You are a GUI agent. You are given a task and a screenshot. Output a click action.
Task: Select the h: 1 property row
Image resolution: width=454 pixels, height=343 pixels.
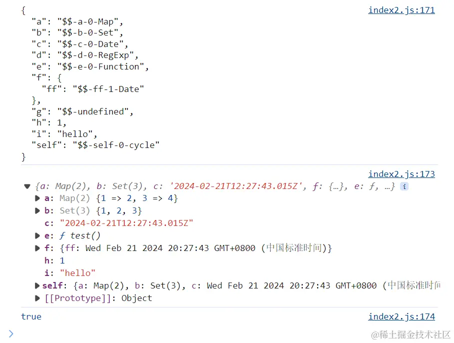click(x=54, y=260)
